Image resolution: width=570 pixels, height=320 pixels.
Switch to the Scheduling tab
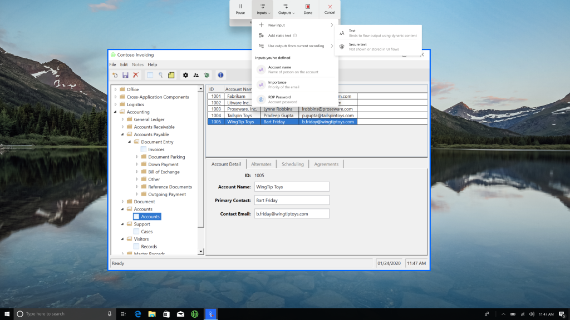(292, 164)
